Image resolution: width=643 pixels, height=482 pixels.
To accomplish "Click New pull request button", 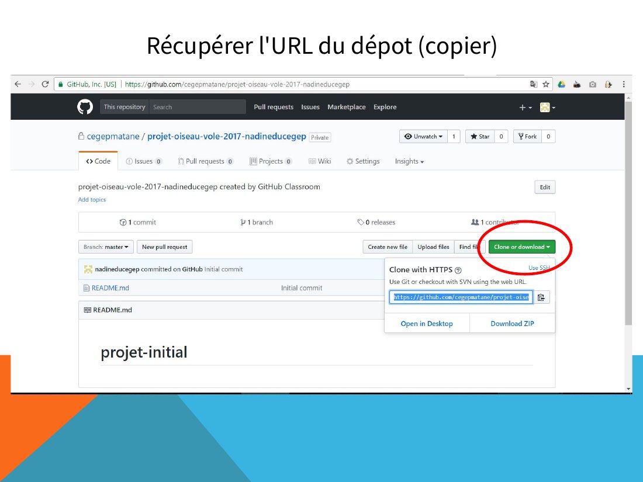I will point(164,247).
